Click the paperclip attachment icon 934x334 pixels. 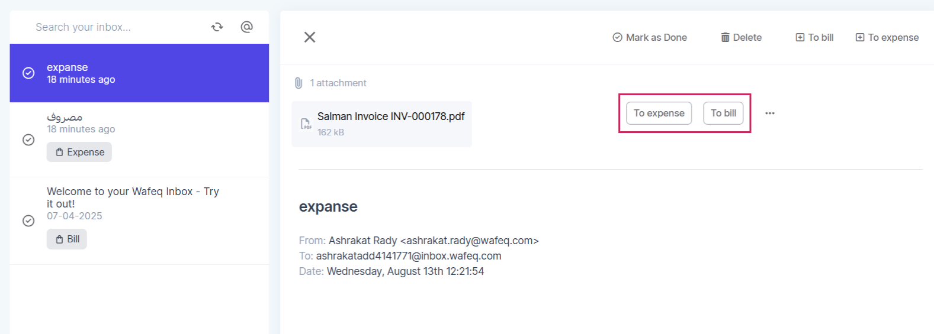coord(299,83)
